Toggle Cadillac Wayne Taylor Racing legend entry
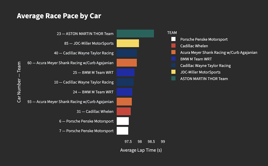 [x=205, y=66]
